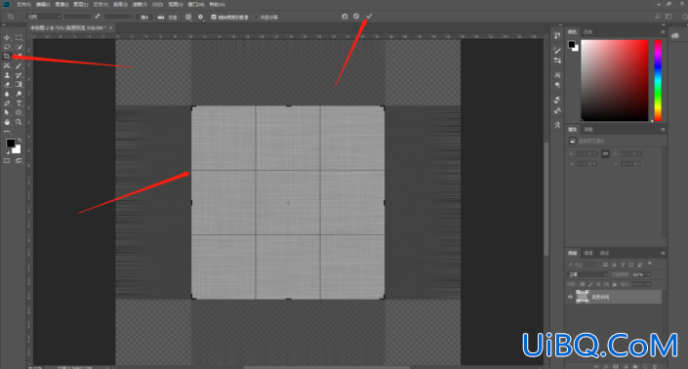This screenshot has height=369, width=688.
Task: Select the Horizontal Type tool
Action: (x=19, y=103)
